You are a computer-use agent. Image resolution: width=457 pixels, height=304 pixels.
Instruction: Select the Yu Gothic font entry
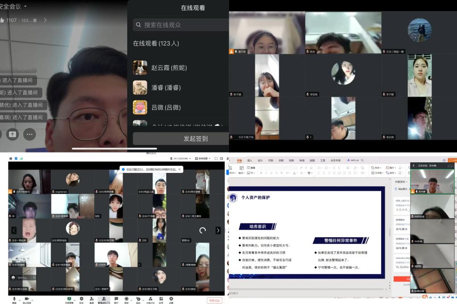click(x=402, y=267)
